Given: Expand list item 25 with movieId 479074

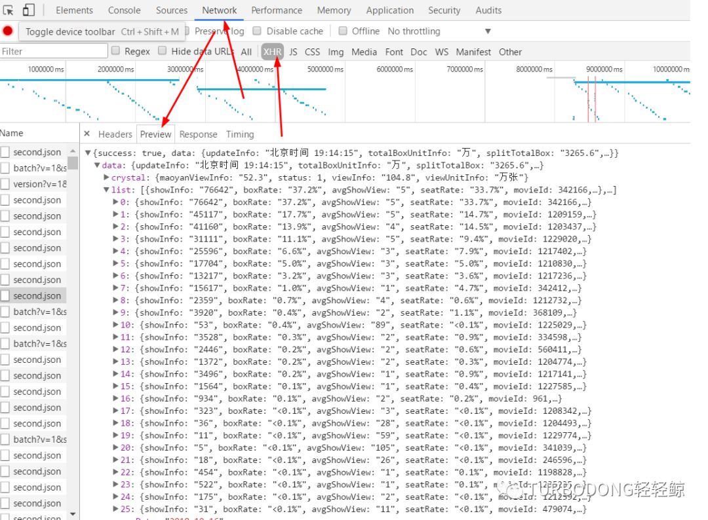Looking at the screenshot, I should click(115, 509).
